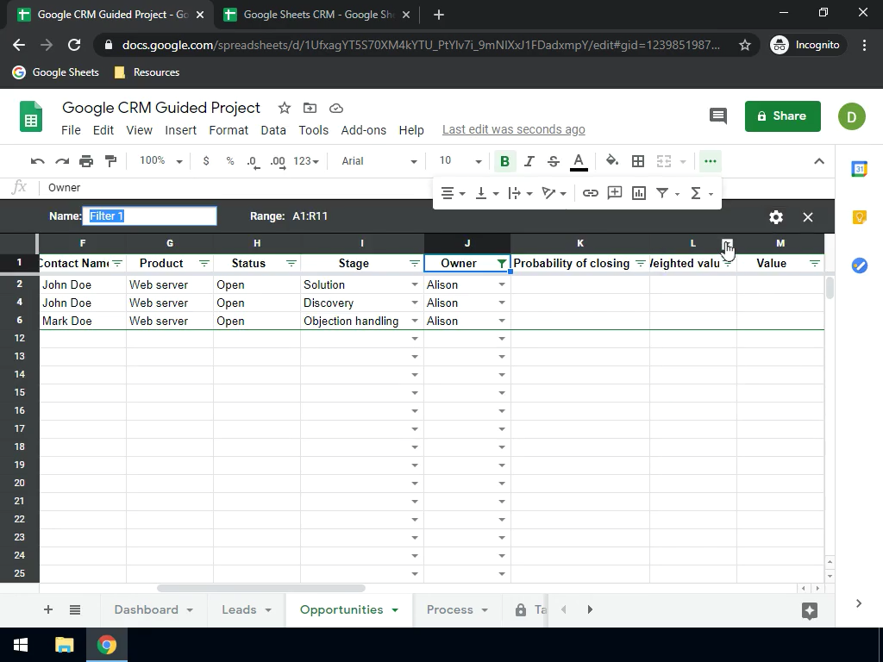Viewport: 883px width, 662px height.
Task: Click the Redo icon in toolbar
Action: pyautogui.click(x=62, y=161)
